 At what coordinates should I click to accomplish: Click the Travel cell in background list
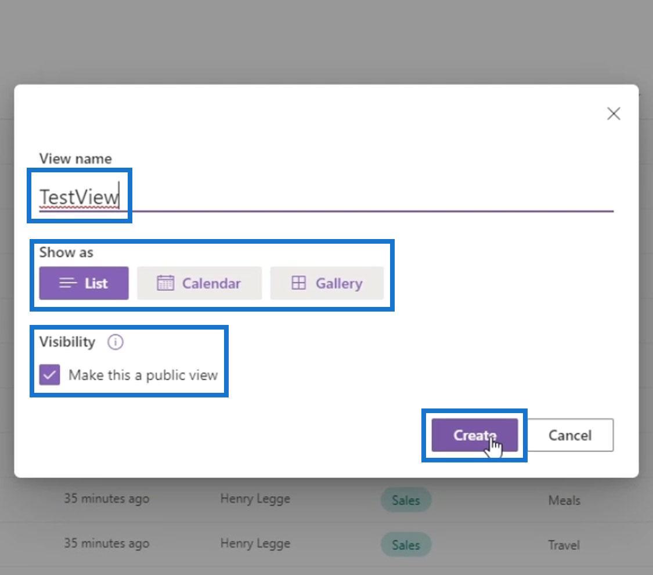[564, 545]
